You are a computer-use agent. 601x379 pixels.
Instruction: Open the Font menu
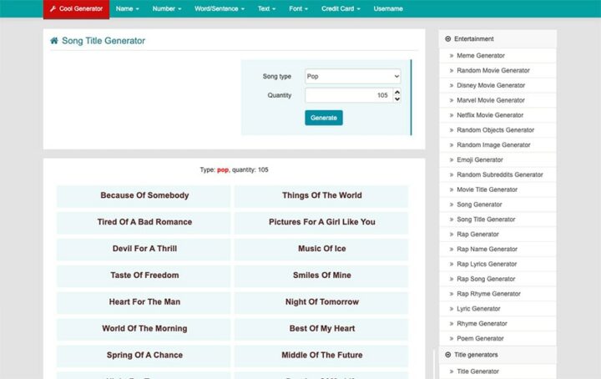(298, 9)
